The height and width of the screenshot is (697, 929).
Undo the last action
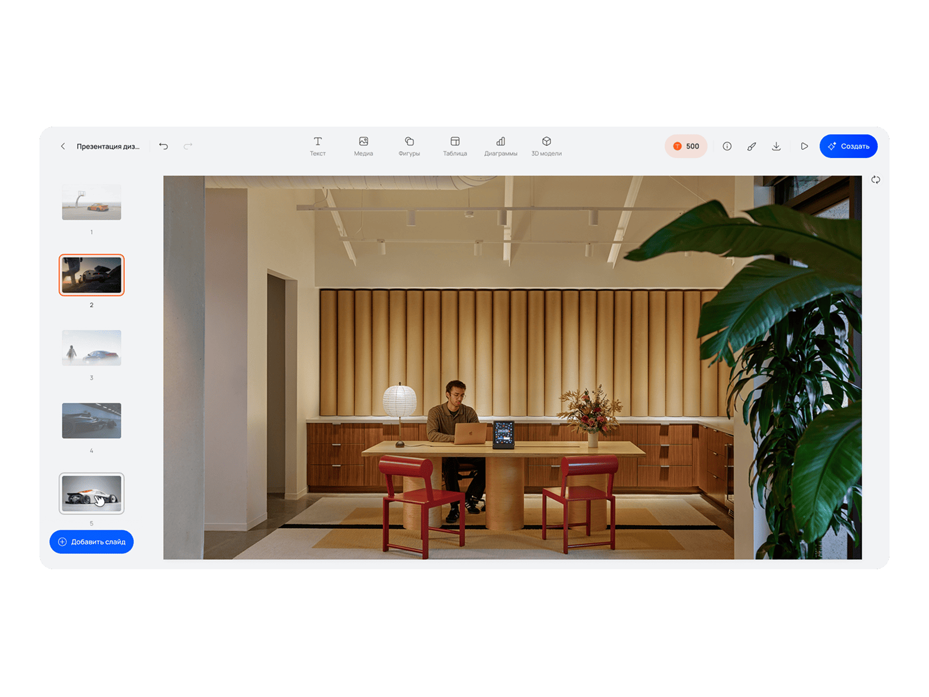coord(164,146)
